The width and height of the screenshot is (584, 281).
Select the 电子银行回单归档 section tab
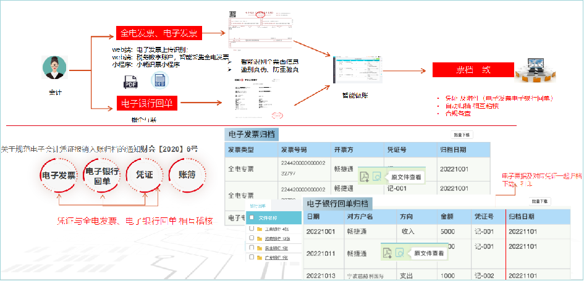[x=337, y=204]
